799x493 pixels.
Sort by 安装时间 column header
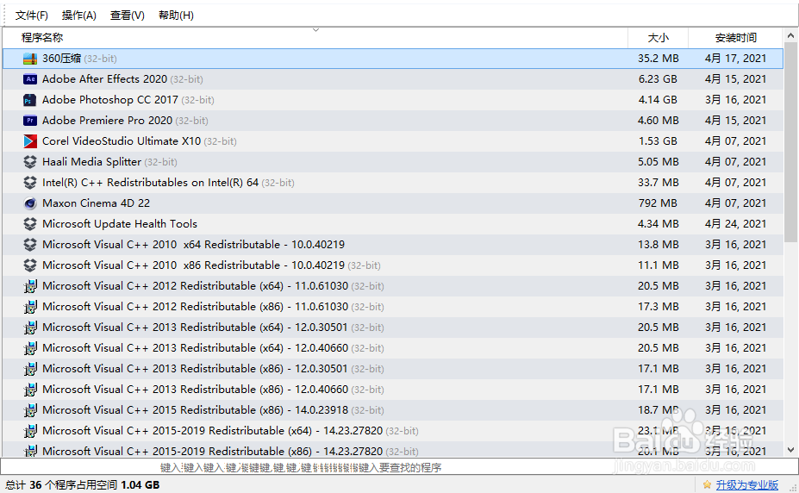[x=735, y=38]
